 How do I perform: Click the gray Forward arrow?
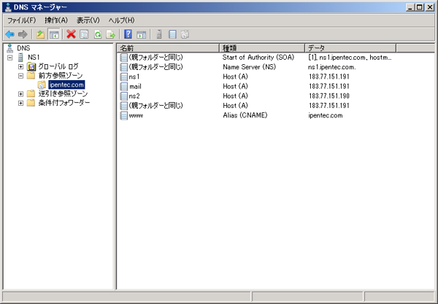[x=23, y=34]
